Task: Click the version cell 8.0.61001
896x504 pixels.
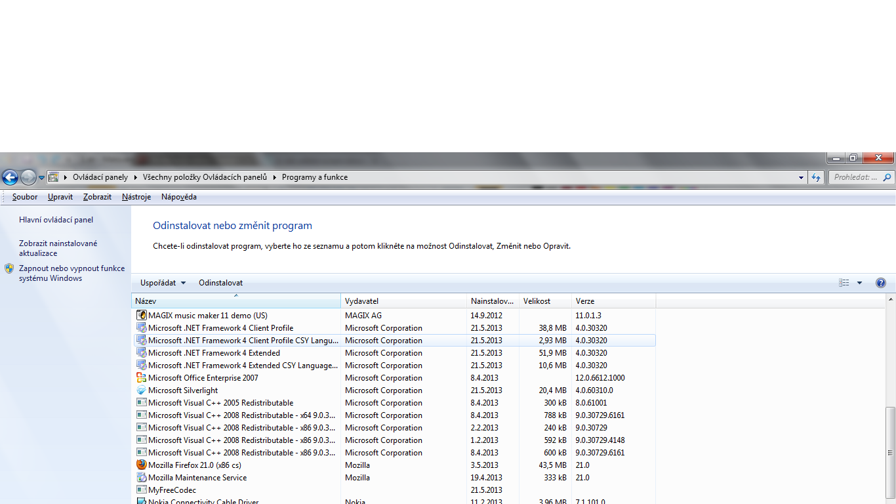Action: pyautogui.click(x=591, y=403)
